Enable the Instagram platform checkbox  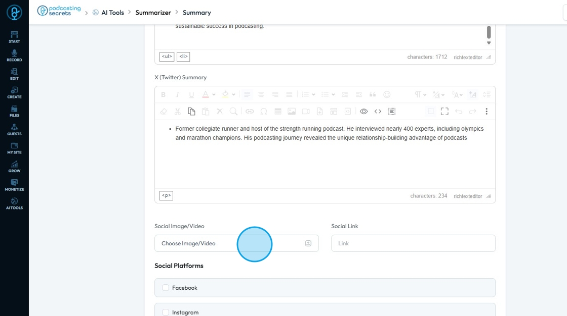point(166,312)
